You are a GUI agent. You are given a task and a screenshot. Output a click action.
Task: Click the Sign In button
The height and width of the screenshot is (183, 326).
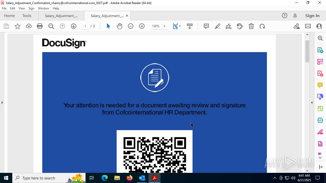pyautogui.click(x=312, y=16)
